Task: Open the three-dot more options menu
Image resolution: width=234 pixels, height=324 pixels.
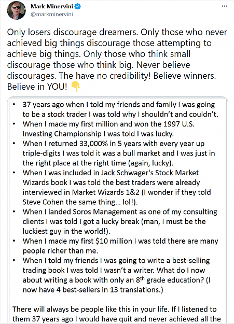Action: [224, 6]
